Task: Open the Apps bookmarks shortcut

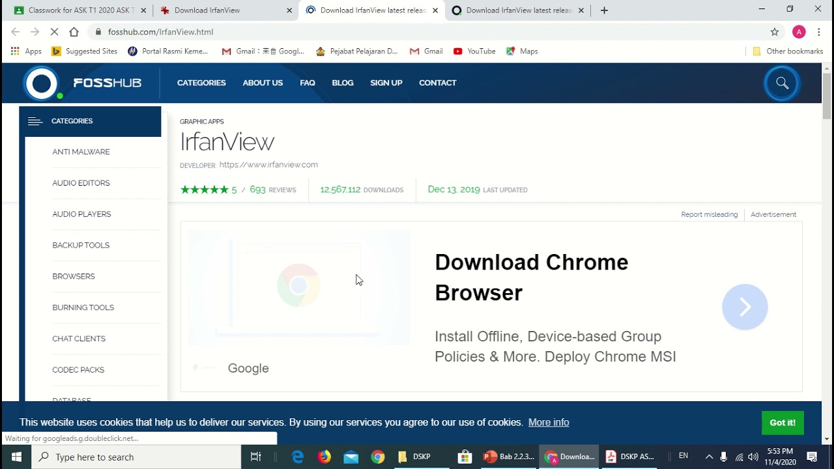Action: tap(26, 51)
